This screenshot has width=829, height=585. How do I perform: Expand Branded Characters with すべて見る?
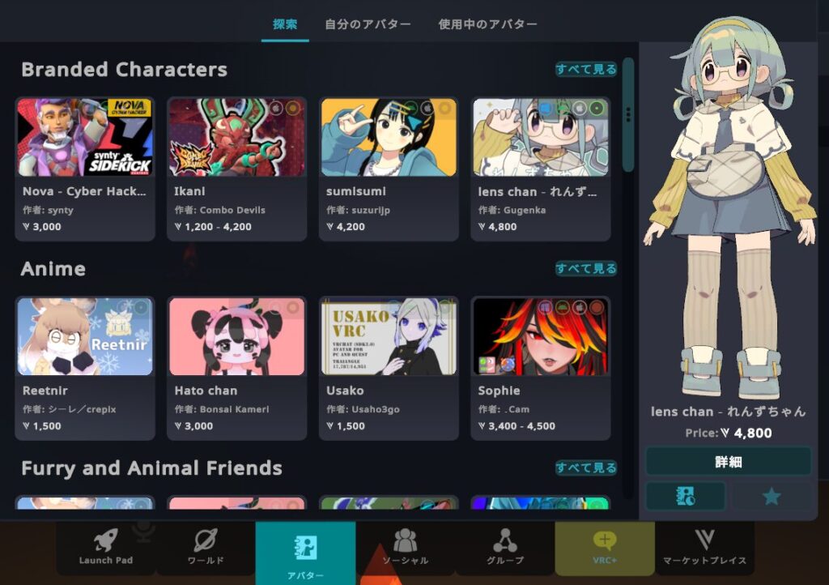point(586,70)
